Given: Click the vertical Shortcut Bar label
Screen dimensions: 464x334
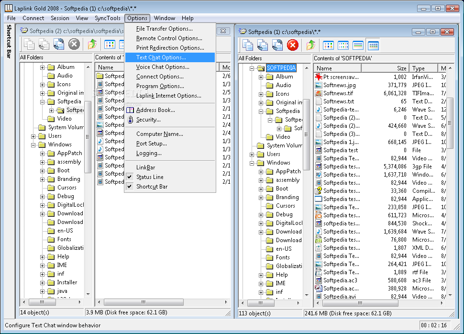Looking at the screenshot, I should (x=9, y=42).
